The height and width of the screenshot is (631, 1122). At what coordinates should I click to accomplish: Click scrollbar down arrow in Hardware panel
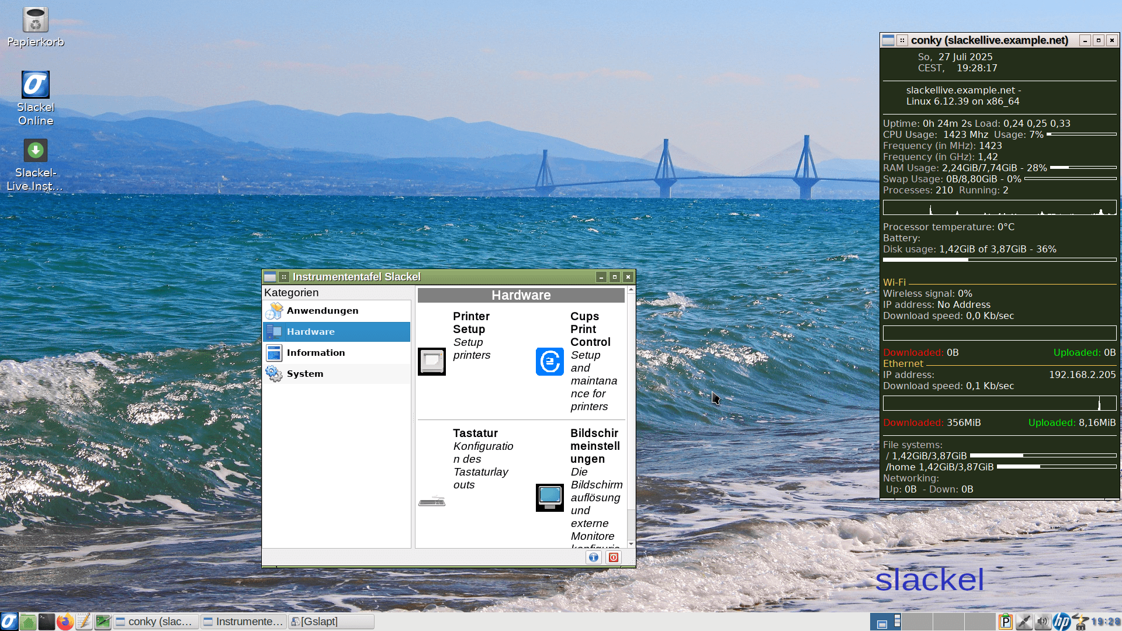pos(631,544)
